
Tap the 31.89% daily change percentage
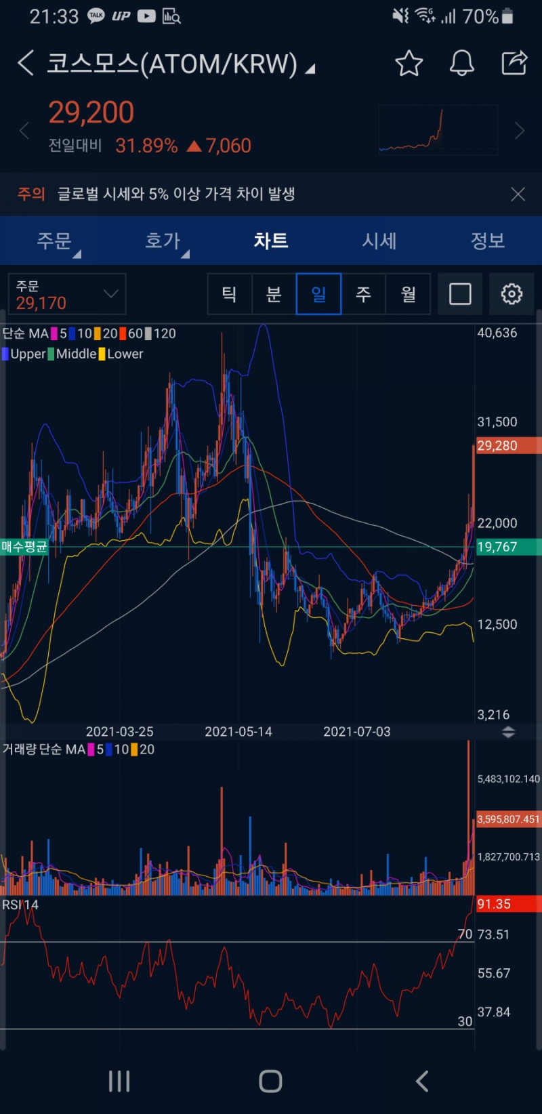coord(146,146)
